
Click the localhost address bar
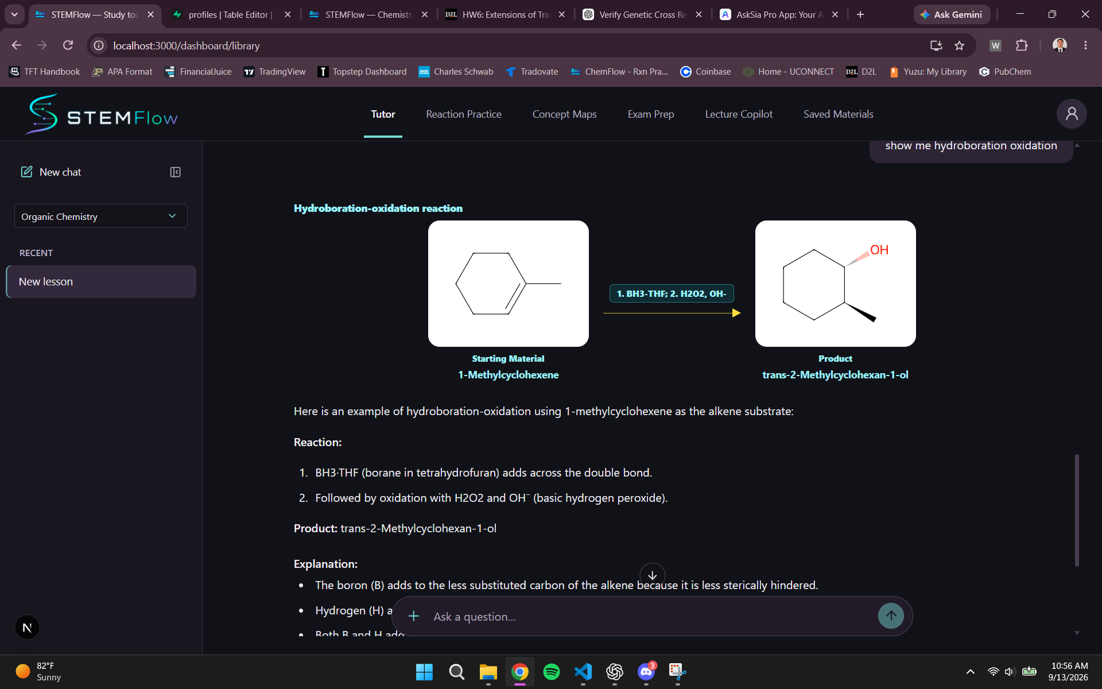517,45
